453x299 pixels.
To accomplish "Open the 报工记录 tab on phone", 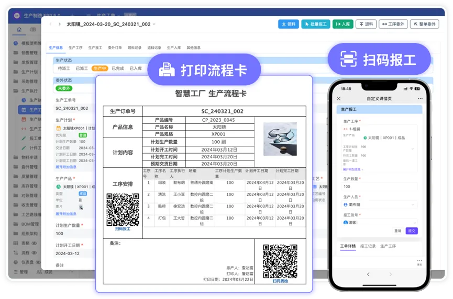I will tap(368, 246).
